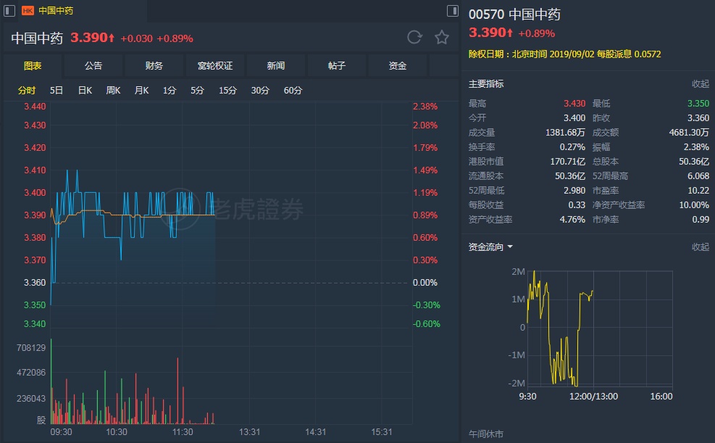Switch to the 公告 tab
The height and width of the screenshot is (443, 715).
(x=93, y=66)
